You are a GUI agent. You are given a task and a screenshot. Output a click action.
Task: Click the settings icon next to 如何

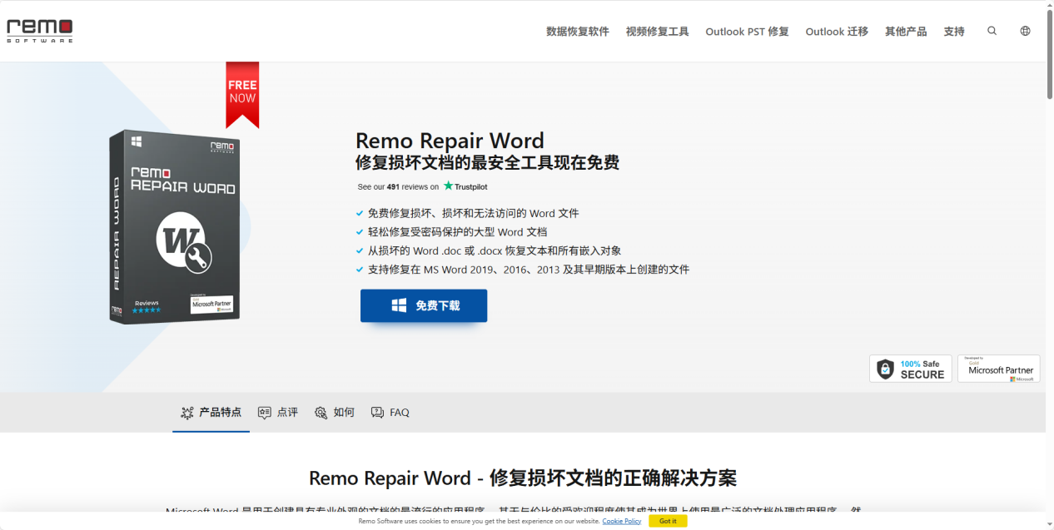tap(319, 412)
